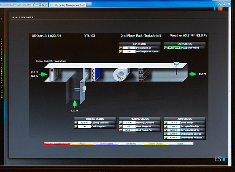Click the Heat Enable Sp 60.0 °F value
This screenshot has height=172, width=235.
pos(129,130)
